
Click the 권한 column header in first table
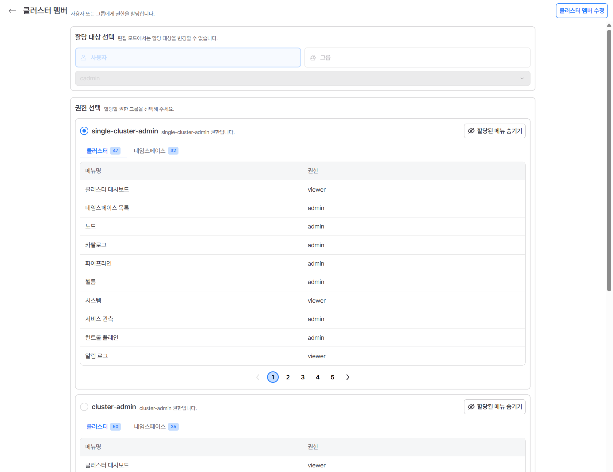click(x=313, y=171)
